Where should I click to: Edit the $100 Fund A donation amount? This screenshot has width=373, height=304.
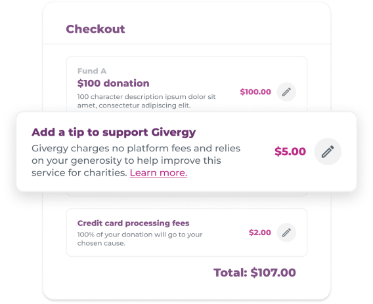point(286,92)
